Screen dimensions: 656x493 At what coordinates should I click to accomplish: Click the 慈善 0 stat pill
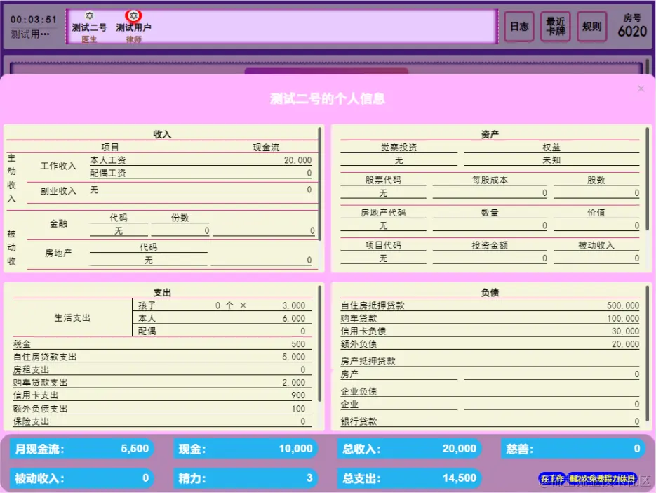(x=573, y=449)
